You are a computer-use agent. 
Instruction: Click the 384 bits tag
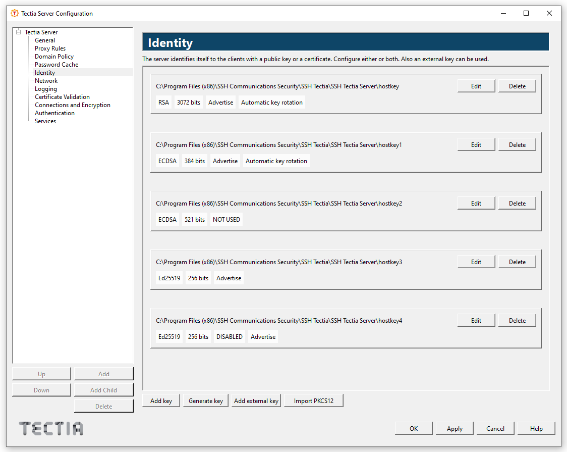click(x=195, y=161)
